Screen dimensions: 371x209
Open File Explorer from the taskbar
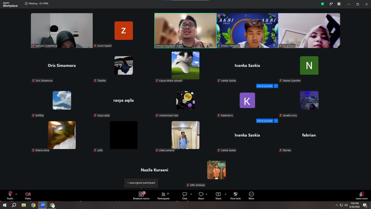24,205
